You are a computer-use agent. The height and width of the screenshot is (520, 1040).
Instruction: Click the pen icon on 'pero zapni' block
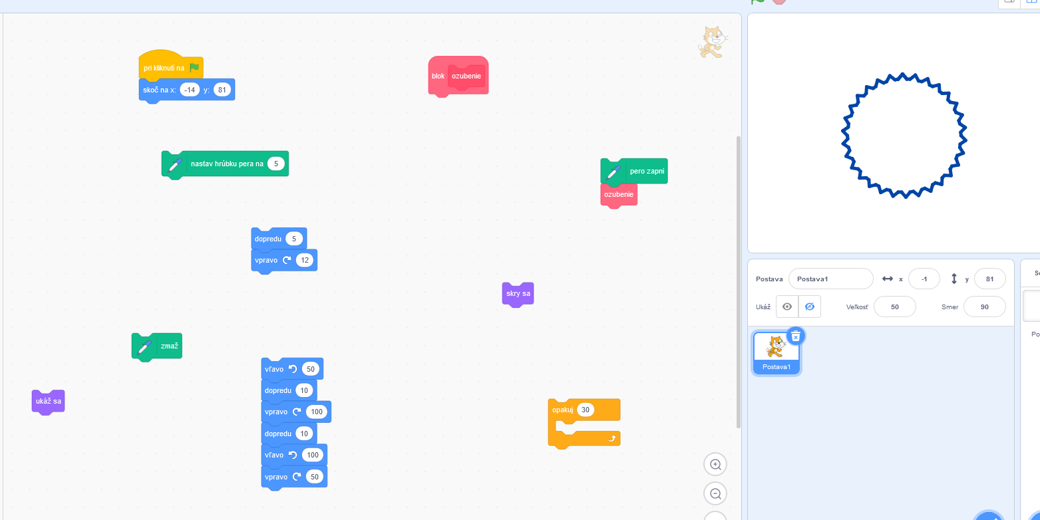point(613,172)
